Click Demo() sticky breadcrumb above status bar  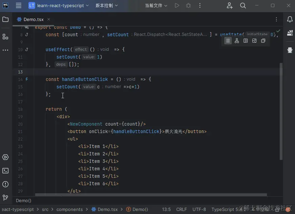tap(24, 200)
